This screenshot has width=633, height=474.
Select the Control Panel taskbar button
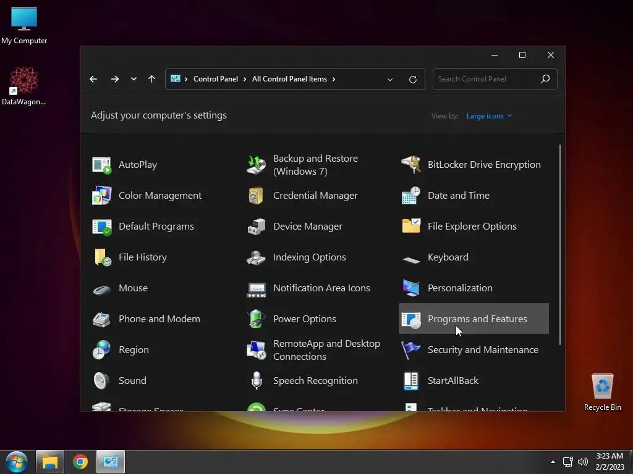coord(111,462)
